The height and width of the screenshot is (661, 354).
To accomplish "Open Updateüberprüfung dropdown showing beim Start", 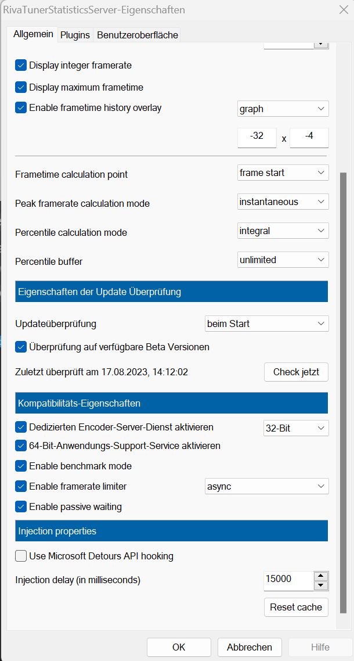I will coord(267,324).
